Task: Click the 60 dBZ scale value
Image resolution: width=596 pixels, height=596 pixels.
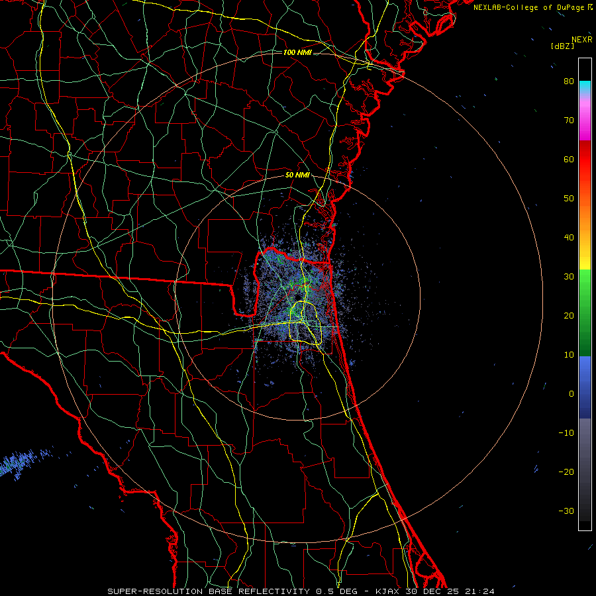Action: (x=569, y=159)
